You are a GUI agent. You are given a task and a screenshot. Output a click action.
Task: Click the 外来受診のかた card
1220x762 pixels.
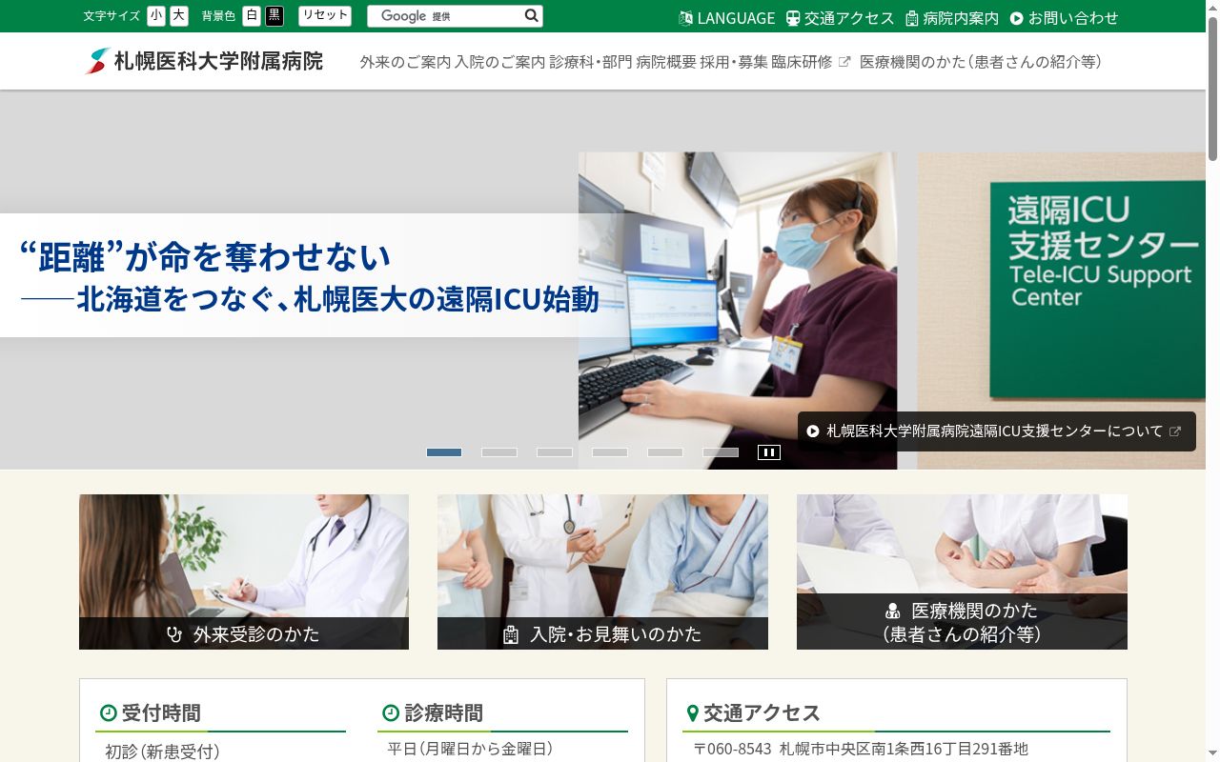(244, 571)
